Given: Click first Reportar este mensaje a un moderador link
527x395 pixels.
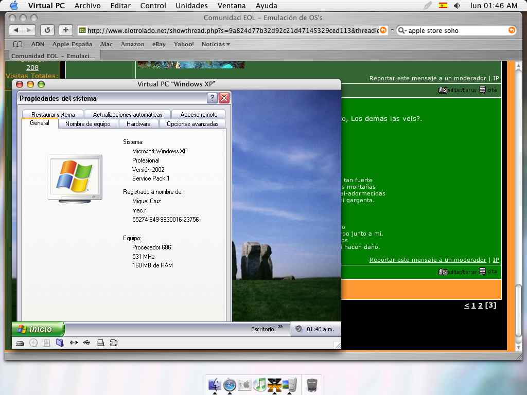Looking at the screenshot, I should 428,78.
